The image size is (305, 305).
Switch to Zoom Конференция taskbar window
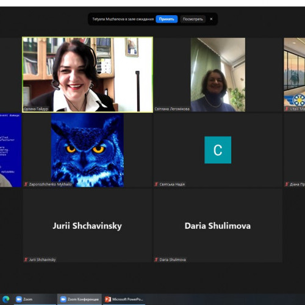(x=79, y=300)
